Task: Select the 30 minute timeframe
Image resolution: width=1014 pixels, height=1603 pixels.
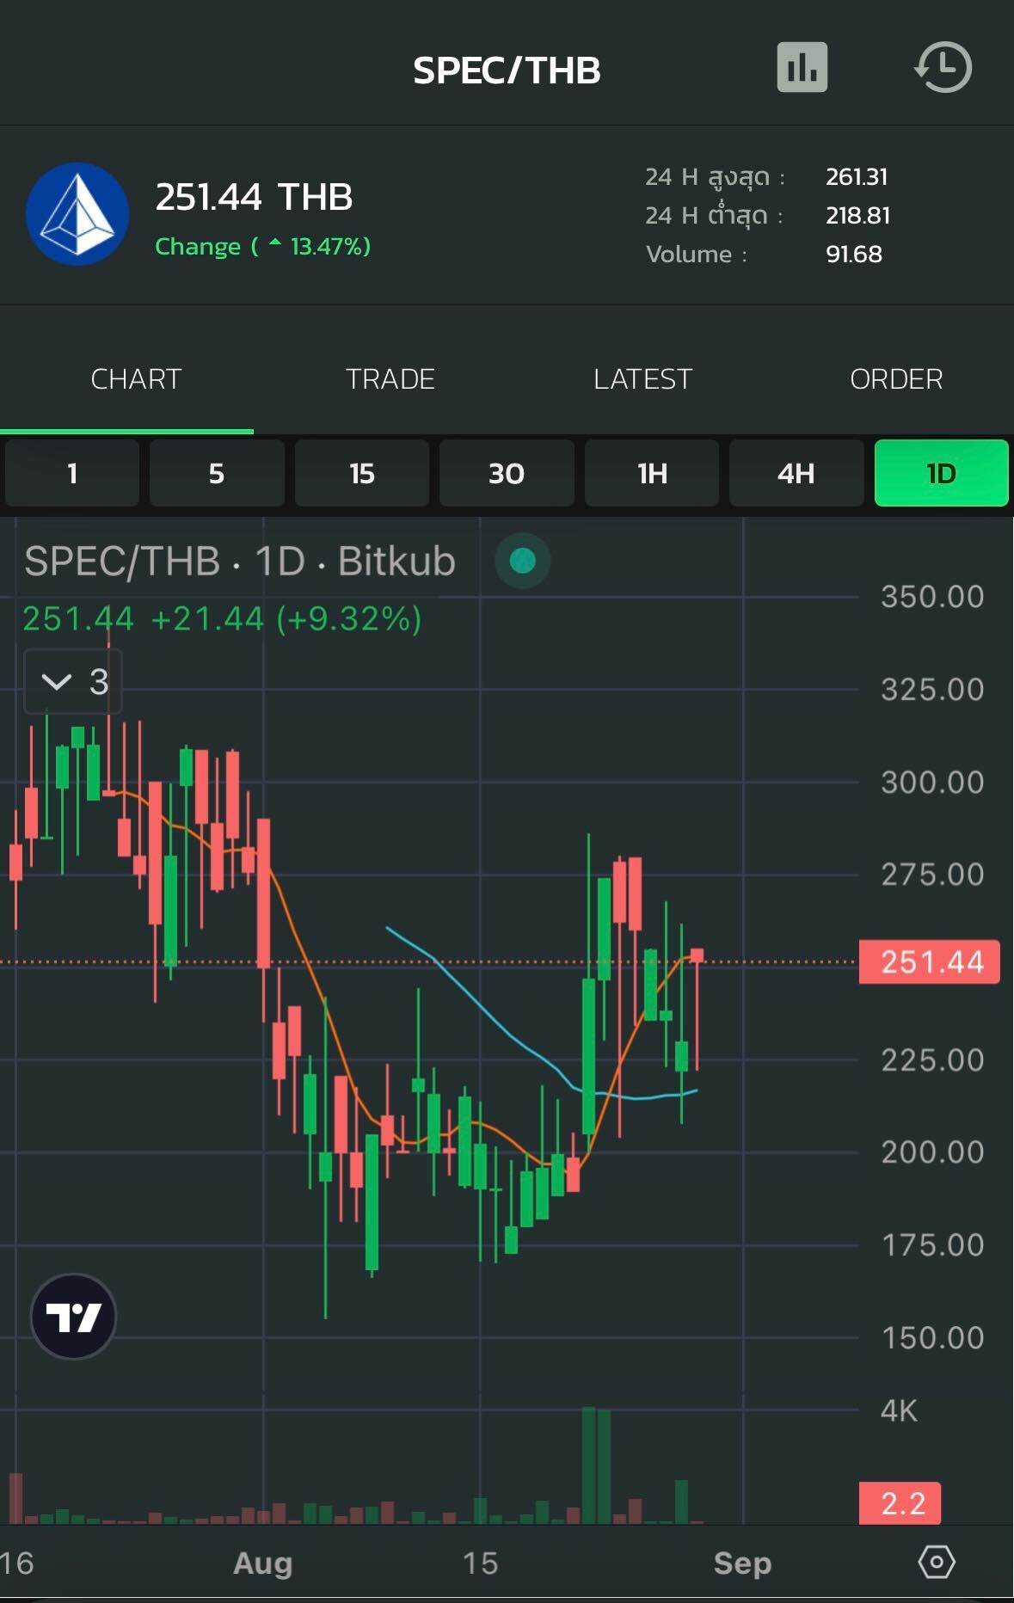Action: tap(507, 473)
